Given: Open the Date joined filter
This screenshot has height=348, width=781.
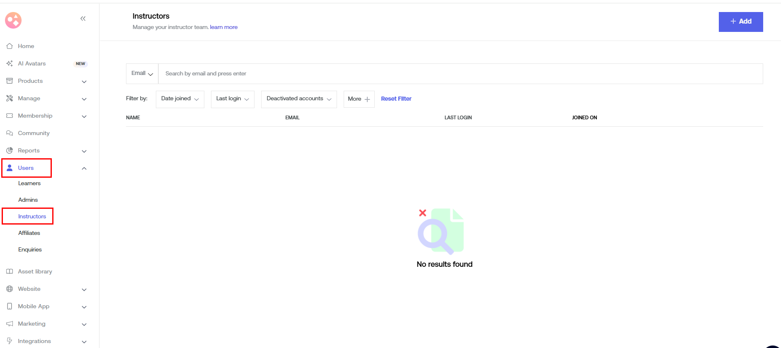Looking at the screenshot, I should click(180, 99).
